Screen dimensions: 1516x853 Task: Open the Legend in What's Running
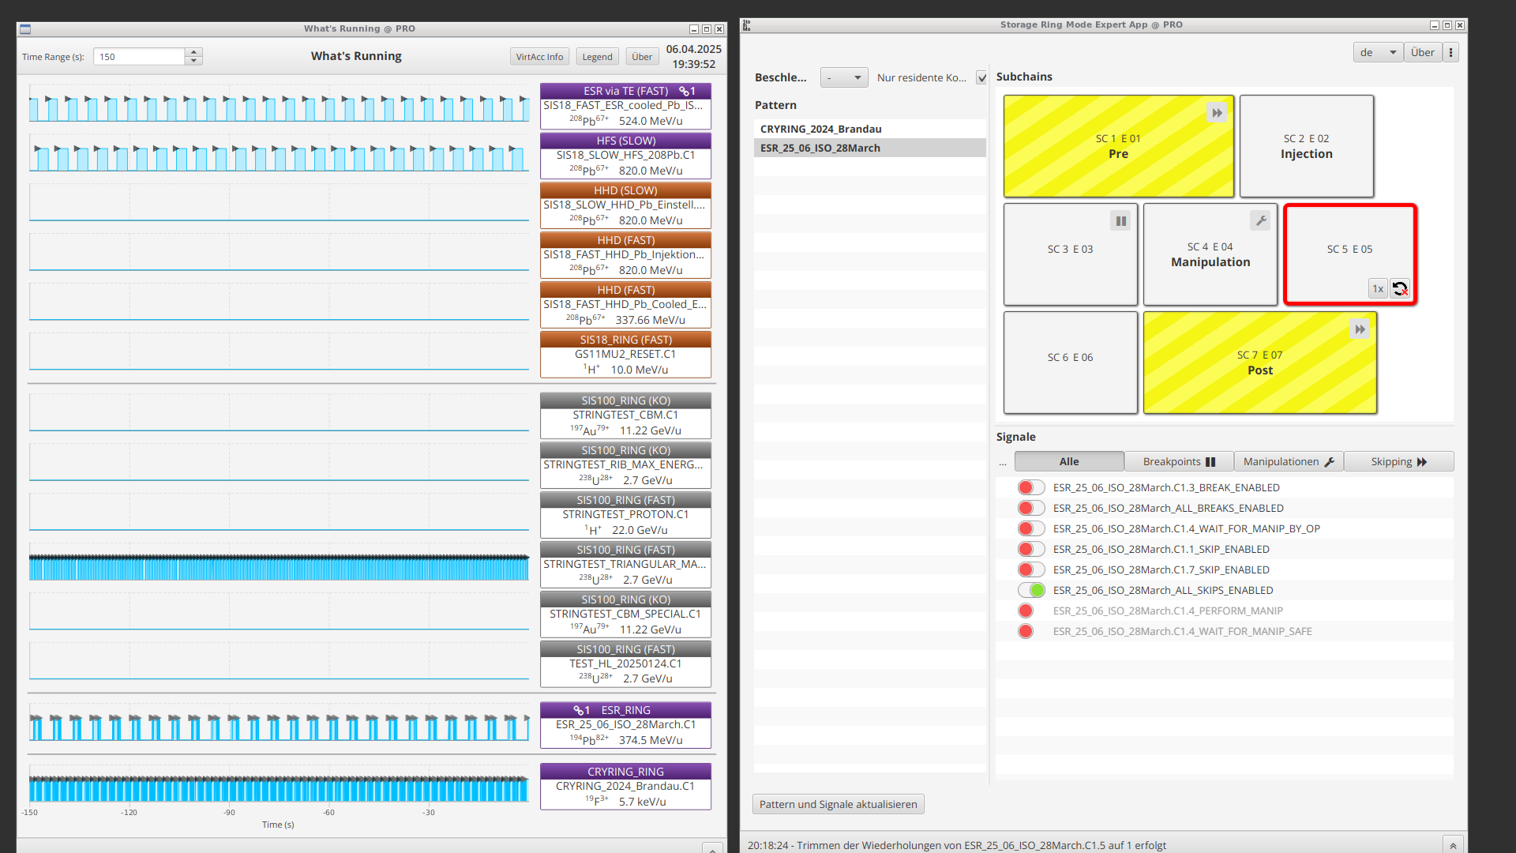click(597, 57)
